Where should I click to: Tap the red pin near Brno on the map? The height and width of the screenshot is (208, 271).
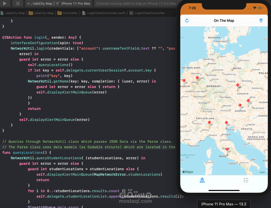pos(248,101)
